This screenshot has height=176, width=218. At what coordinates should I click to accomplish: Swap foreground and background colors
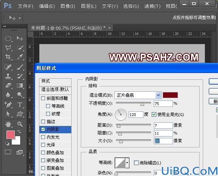(x=19, y=132)
